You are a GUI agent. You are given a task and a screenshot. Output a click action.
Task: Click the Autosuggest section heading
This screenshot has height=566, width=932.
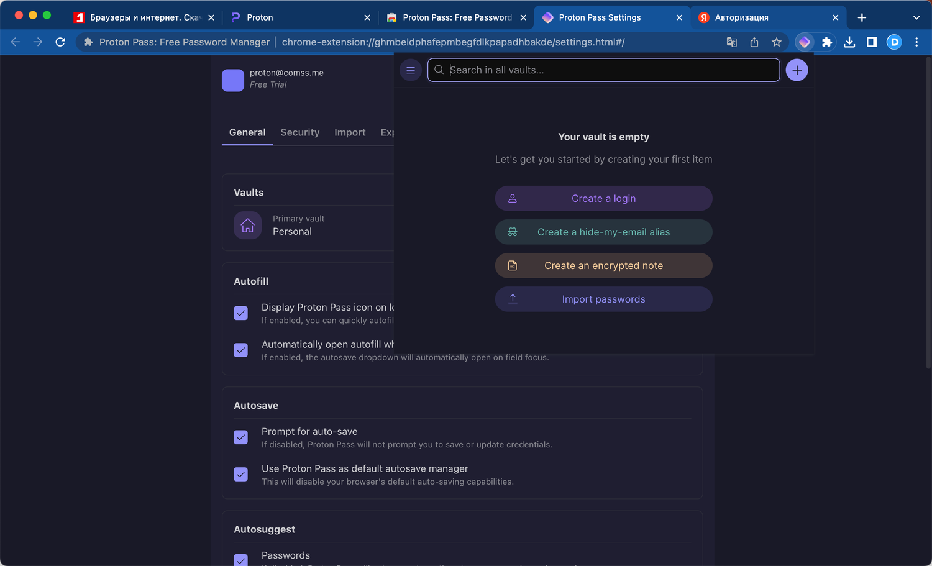pyautogui.click(x=265, y=529)
